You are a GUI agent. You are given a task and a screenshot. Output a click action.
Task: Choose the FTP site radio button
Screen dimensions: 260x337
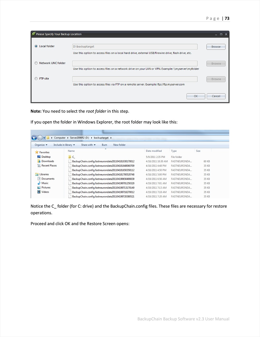tap(36, 79)
